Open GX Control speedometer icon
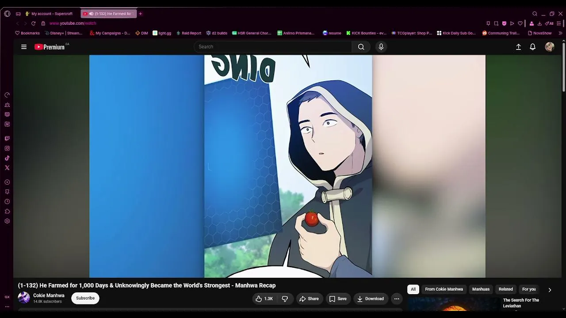 pos(7,95)
